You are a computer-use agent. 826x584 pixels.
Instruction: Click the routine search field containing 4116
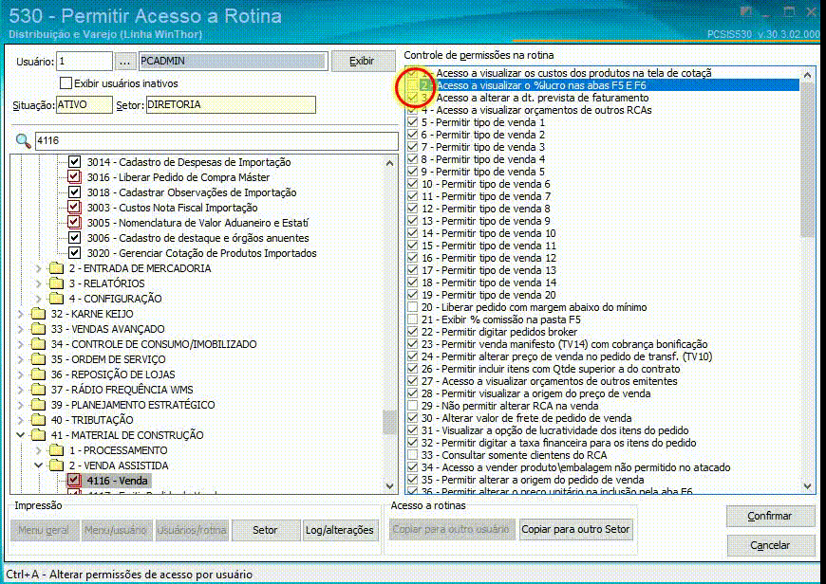coord(216,141)
